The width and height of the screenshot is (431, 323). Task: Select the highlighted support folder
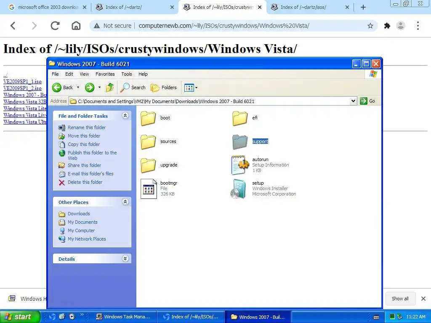coord(250,142)
